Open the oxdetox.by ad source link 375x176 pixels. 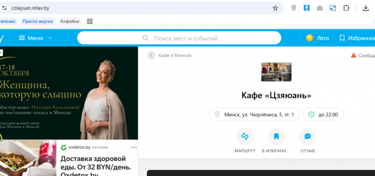click(79, 147)
